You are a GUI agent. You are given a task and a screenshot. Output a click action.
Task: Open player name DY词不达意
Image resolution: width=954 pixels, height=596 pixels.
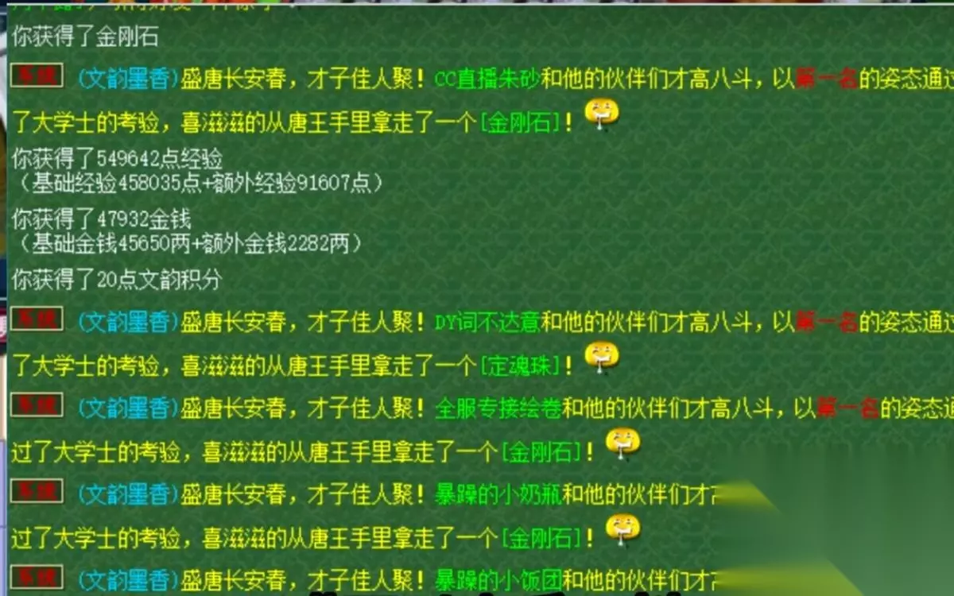488,323
